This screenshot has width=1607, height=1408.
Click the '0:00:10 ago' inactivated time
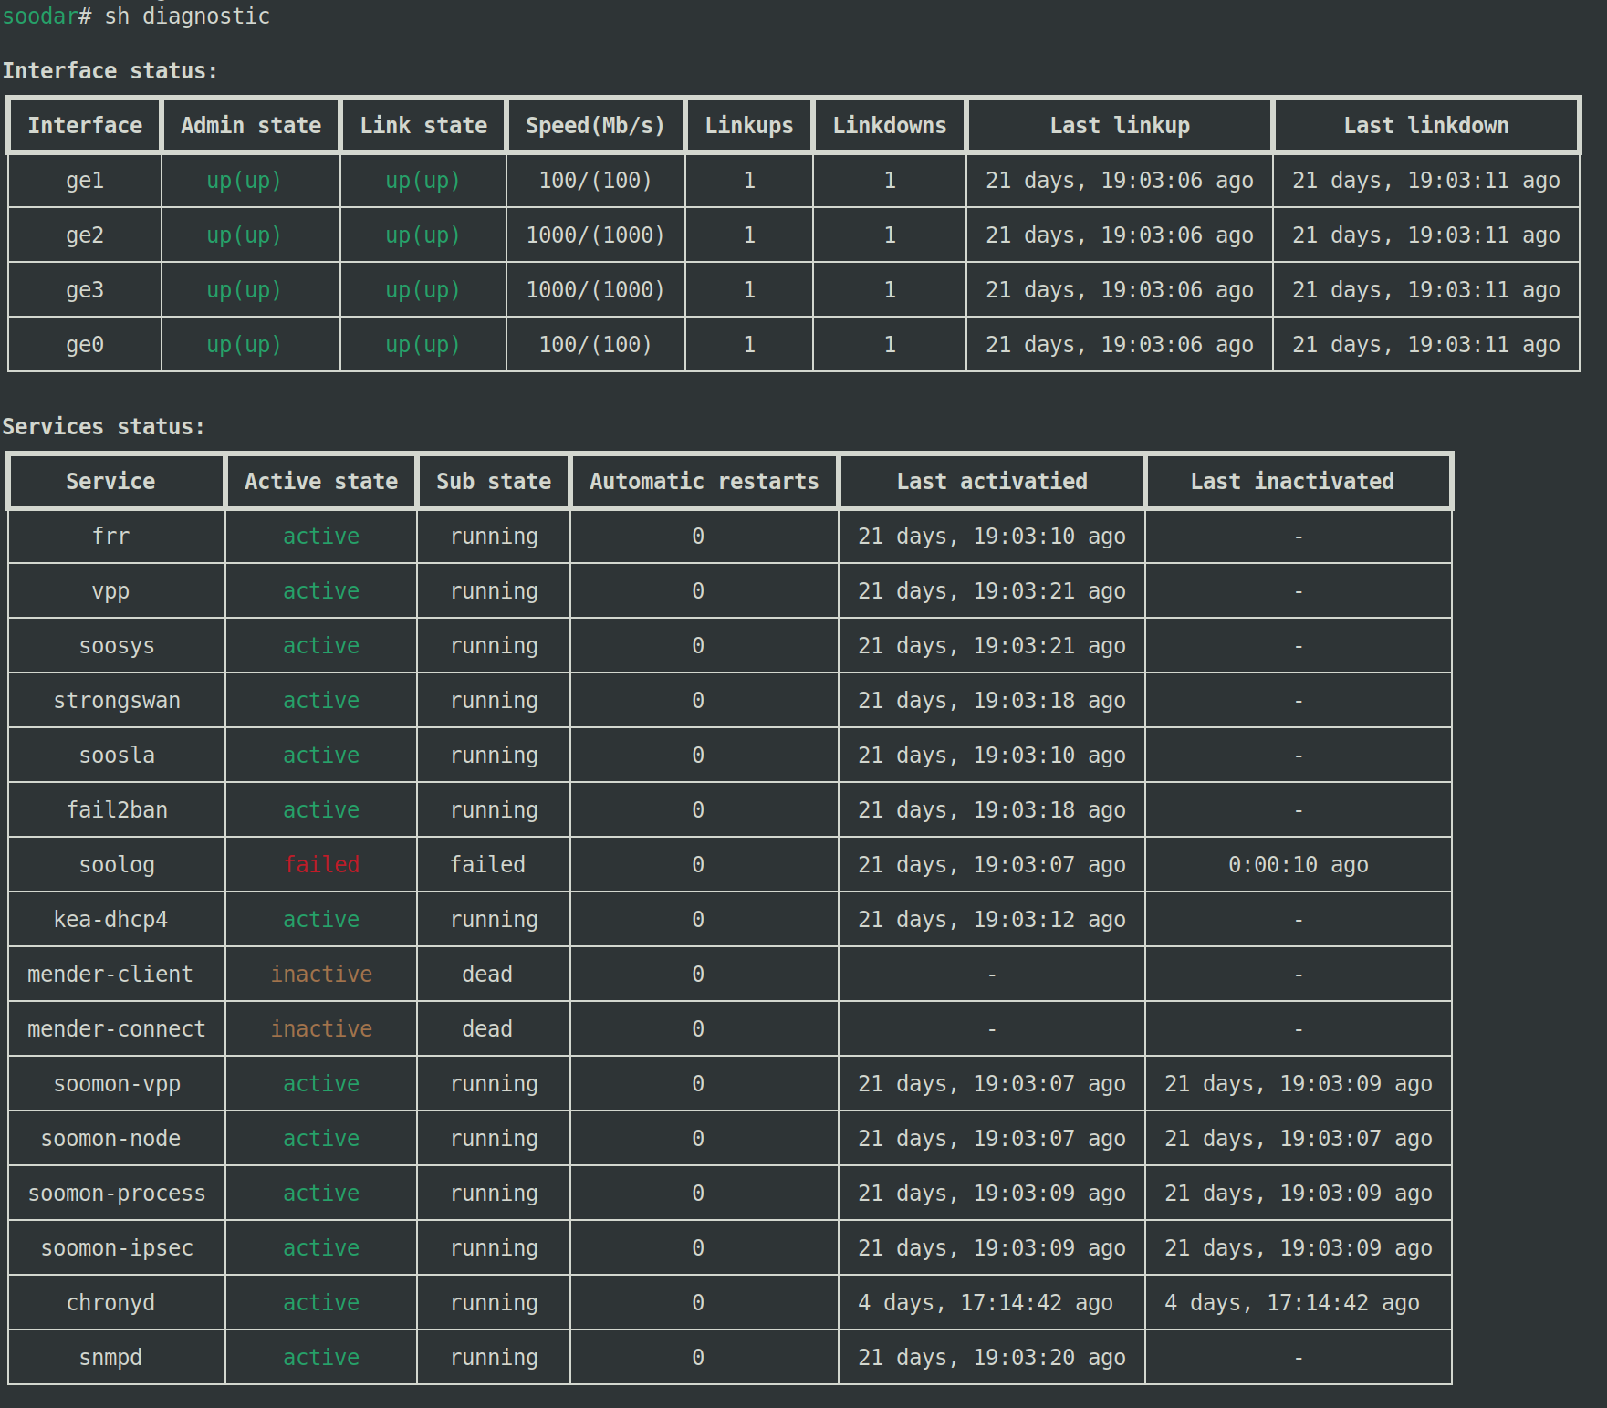1298,865
